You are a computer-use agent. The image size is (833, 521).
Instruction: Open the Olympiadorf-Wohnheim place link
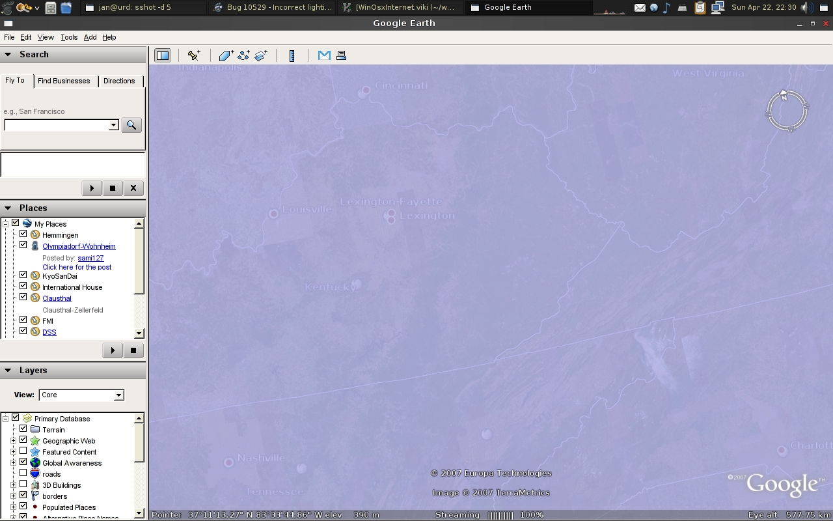click(x=79, y=246)
